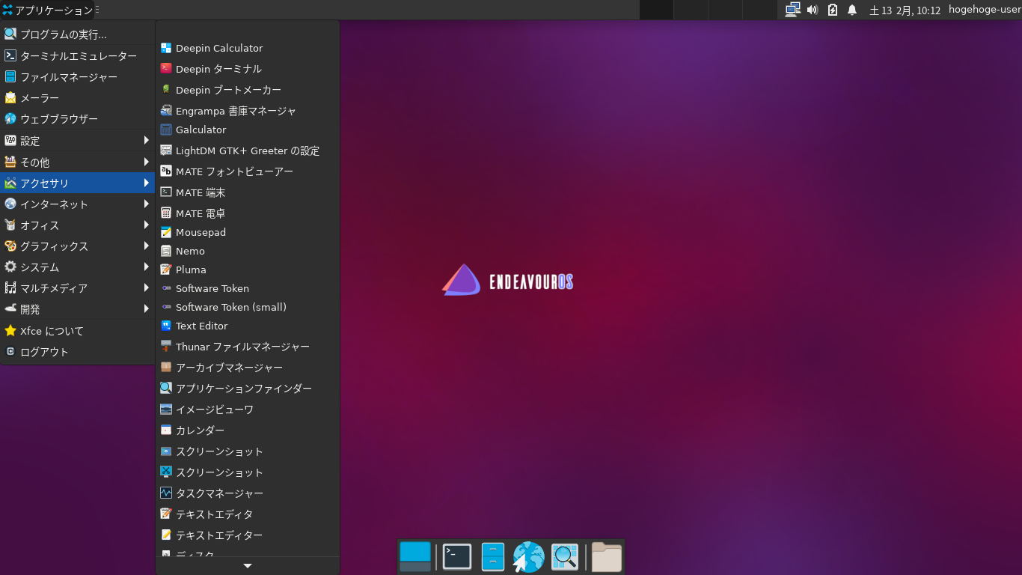
Task: Open Deepin ターミナル entry
Action: 248,69
